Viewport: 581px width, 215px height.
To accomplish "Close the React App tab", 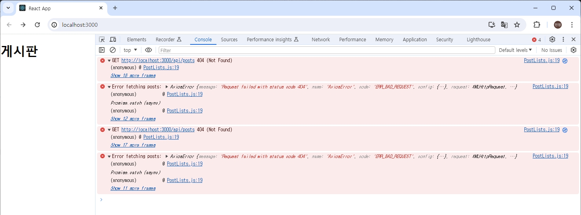I will click(101, 8).
